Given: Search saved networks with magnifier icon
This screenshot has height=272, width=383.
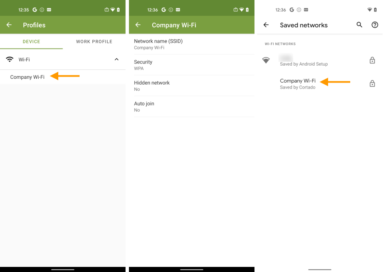Looking at the screenshot, I should coord(359,25).
